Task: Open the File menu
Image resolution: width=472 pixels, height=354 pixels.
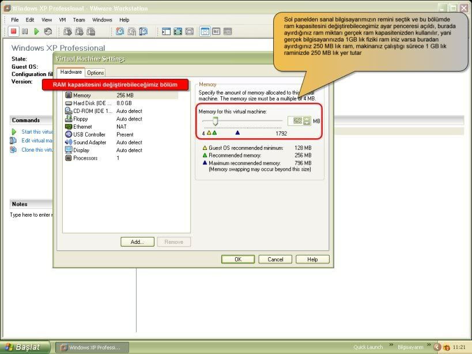Action: (x=15, y=20)
